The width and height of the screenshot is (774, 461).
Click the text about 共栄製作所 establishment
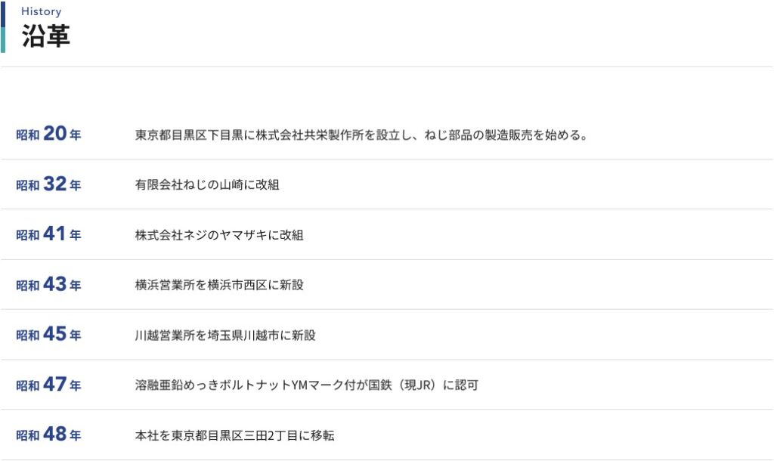point(361,135)
